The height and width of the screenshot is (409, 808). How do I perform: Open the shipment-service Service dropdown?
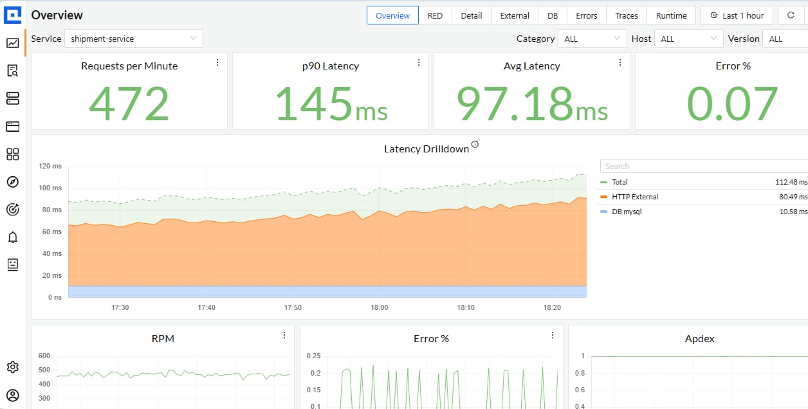[x=133, y=39]
